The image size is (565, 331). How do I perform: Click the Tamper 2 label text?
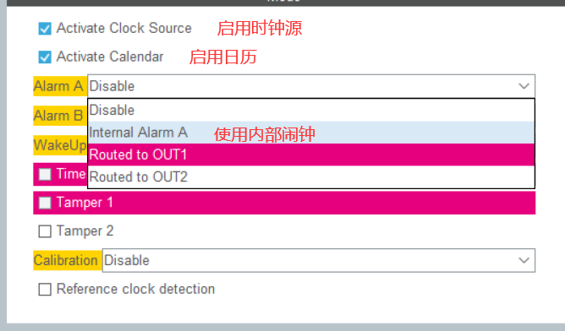click(85, 231)
